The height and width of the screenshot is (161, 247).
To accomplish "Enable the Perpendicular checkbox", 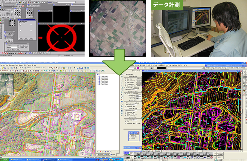I will tap(125, 84).
